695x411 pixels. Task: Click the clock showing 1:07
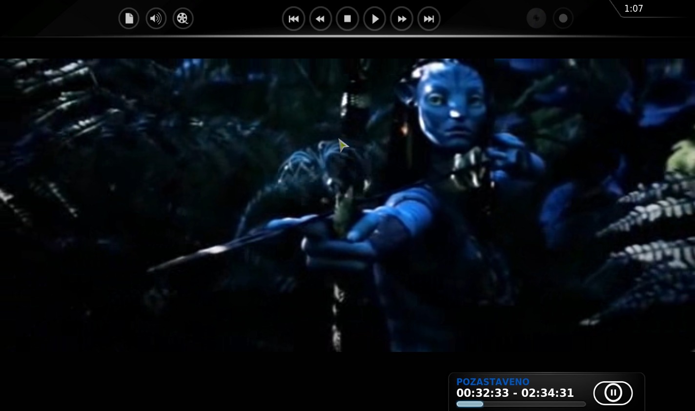pyautogui.click(x=634, y=8)
